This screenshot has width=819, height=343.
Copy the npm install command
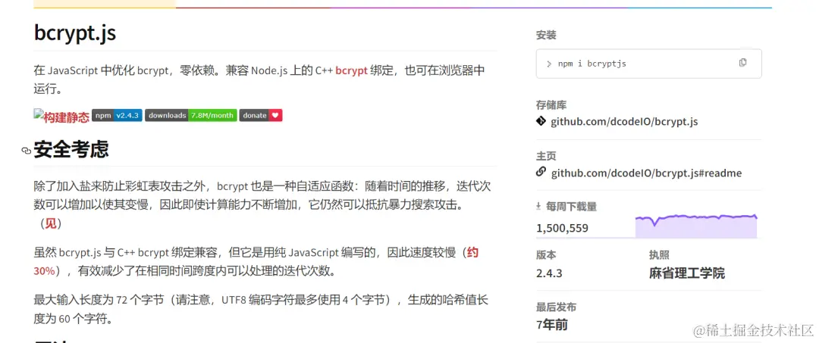pyautogui.click(x=742, y=63)
